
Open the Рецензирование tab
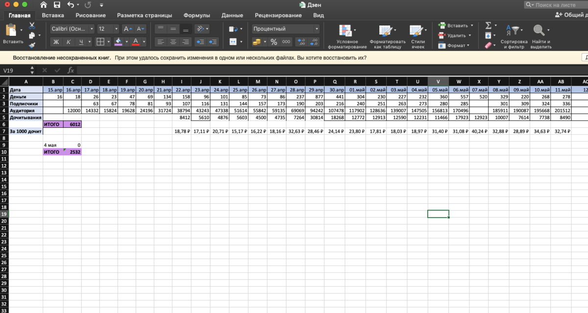pyautogui.click(x=278, y=15)
